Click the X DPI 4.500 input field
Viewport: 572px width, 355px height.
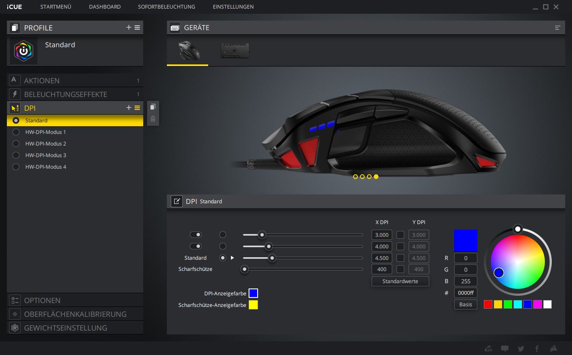(382, 258)
